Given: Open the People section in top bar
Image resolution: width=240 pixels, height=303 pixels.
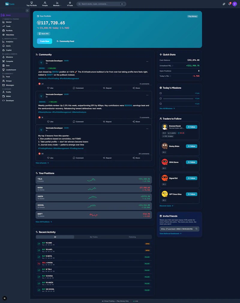Looking at the screenshot, I should [45, 4].
